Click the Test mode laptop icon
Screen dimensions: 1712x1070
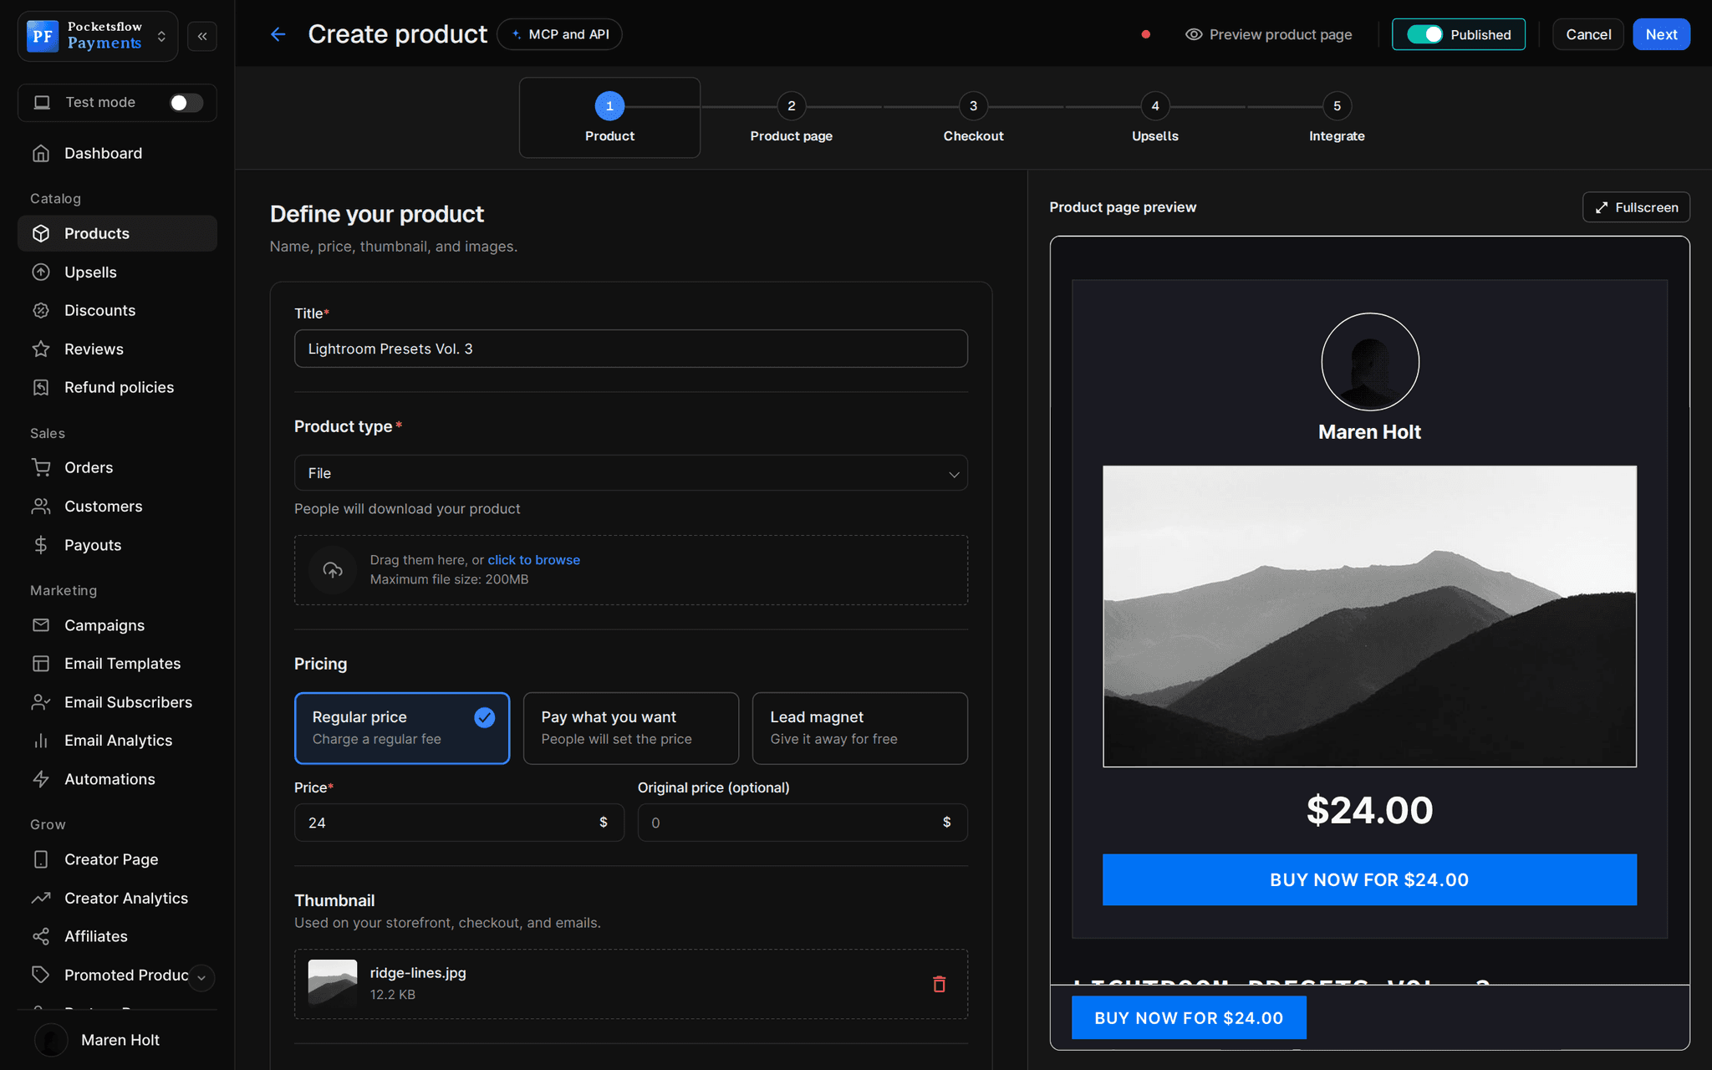(42, 102)
